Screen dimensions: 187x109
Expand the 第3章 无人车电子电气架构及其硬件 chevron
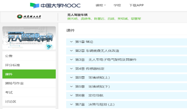point(71,59)
